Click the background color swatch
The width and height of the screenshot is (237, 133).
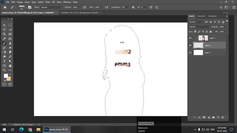[x=9, y=79]
